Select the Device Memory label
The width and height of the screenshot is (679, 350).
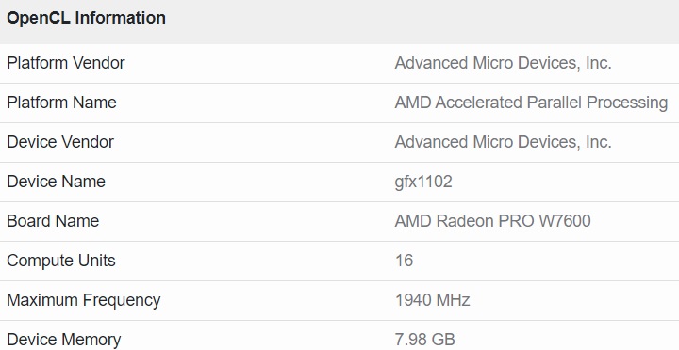coord(64,340)
